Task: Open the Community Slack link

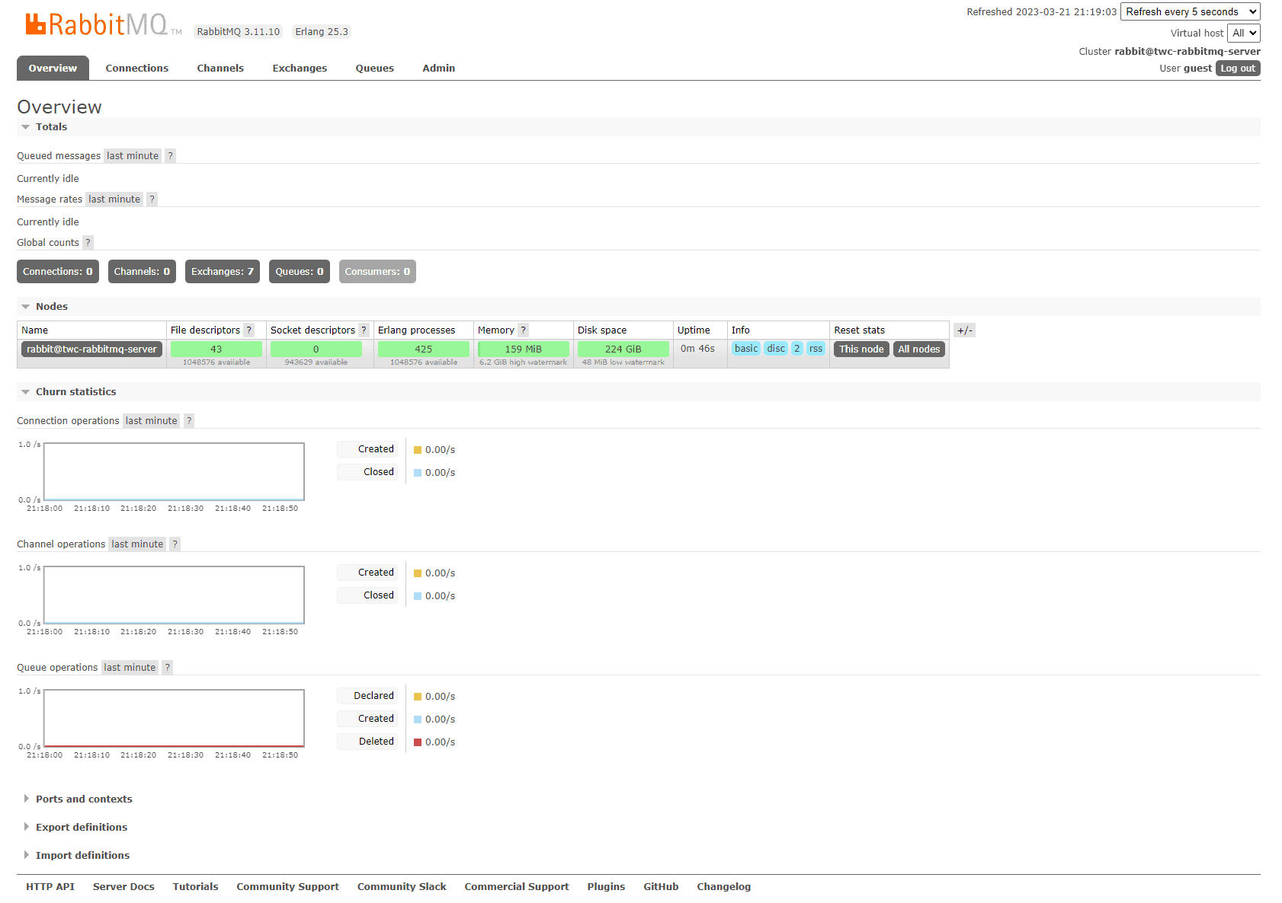Action: (x=402, y=886)
